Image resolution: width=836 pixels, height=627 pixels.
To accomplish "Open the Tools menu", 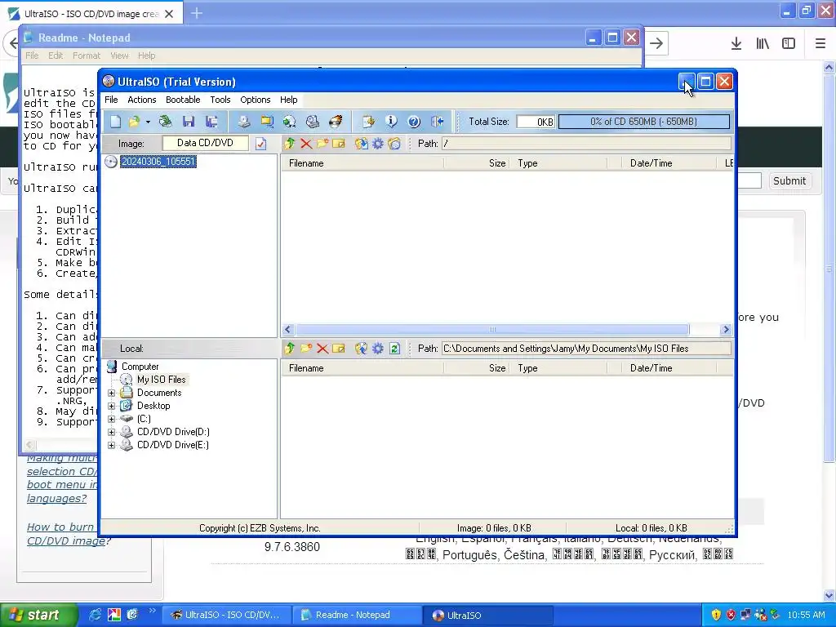I will click(220, 100).
